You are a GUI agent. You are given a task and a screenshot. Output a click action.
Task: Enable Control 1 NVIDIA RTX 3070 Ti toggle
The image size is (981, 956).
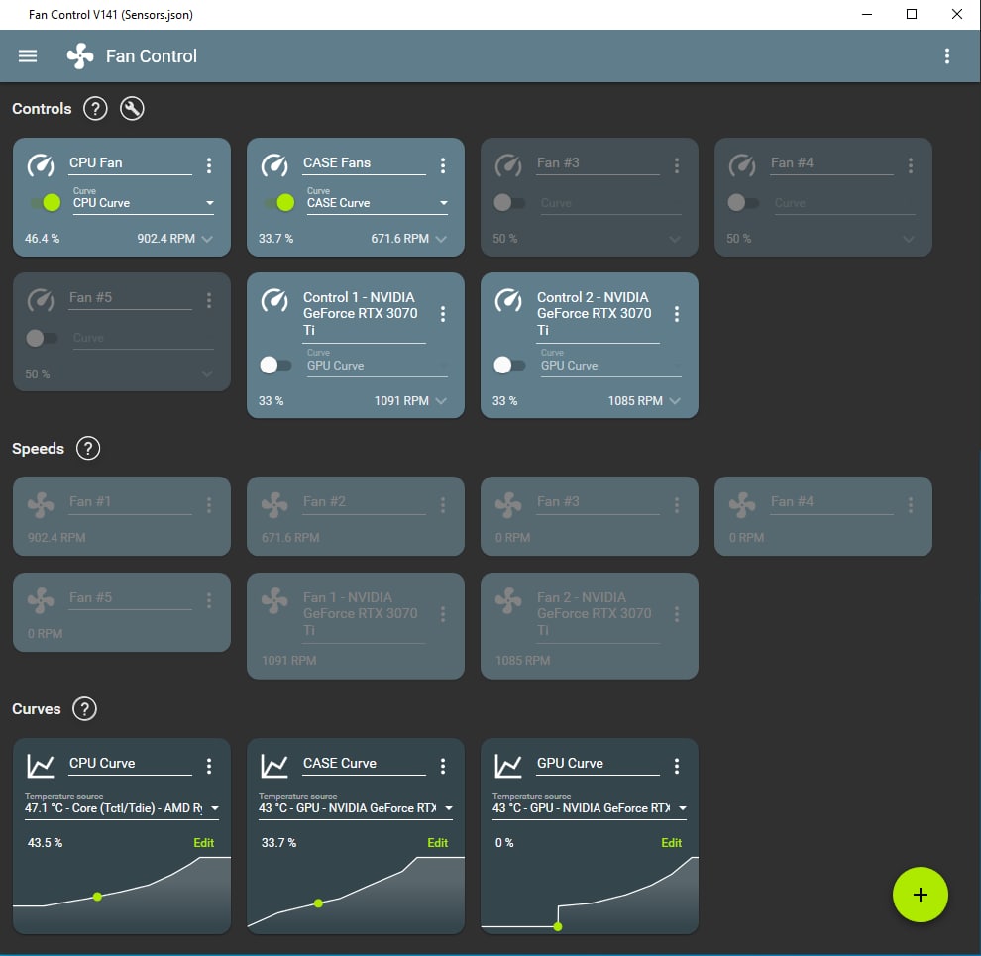point(275,365)
